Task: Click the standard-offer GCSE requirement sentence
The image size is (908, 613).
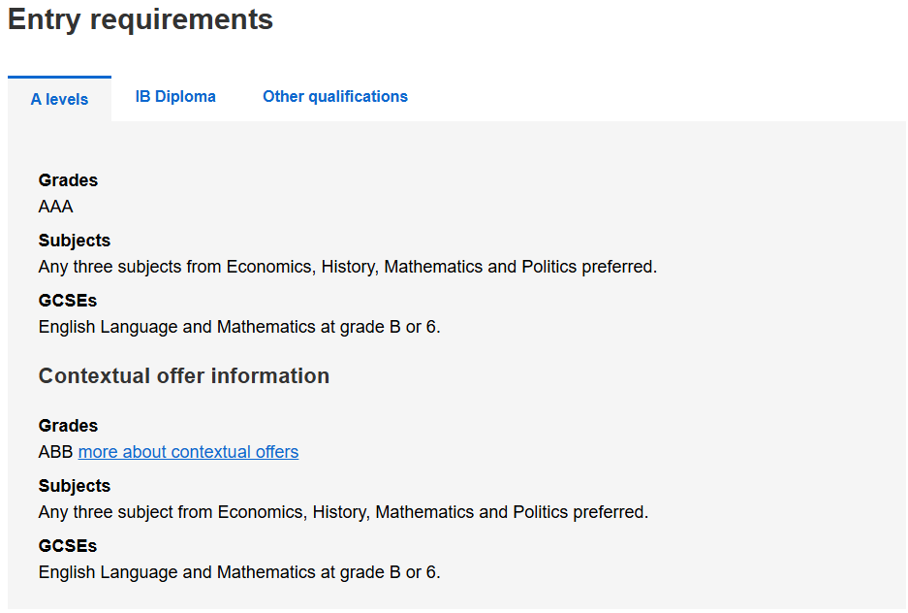Action: (239, 327)
